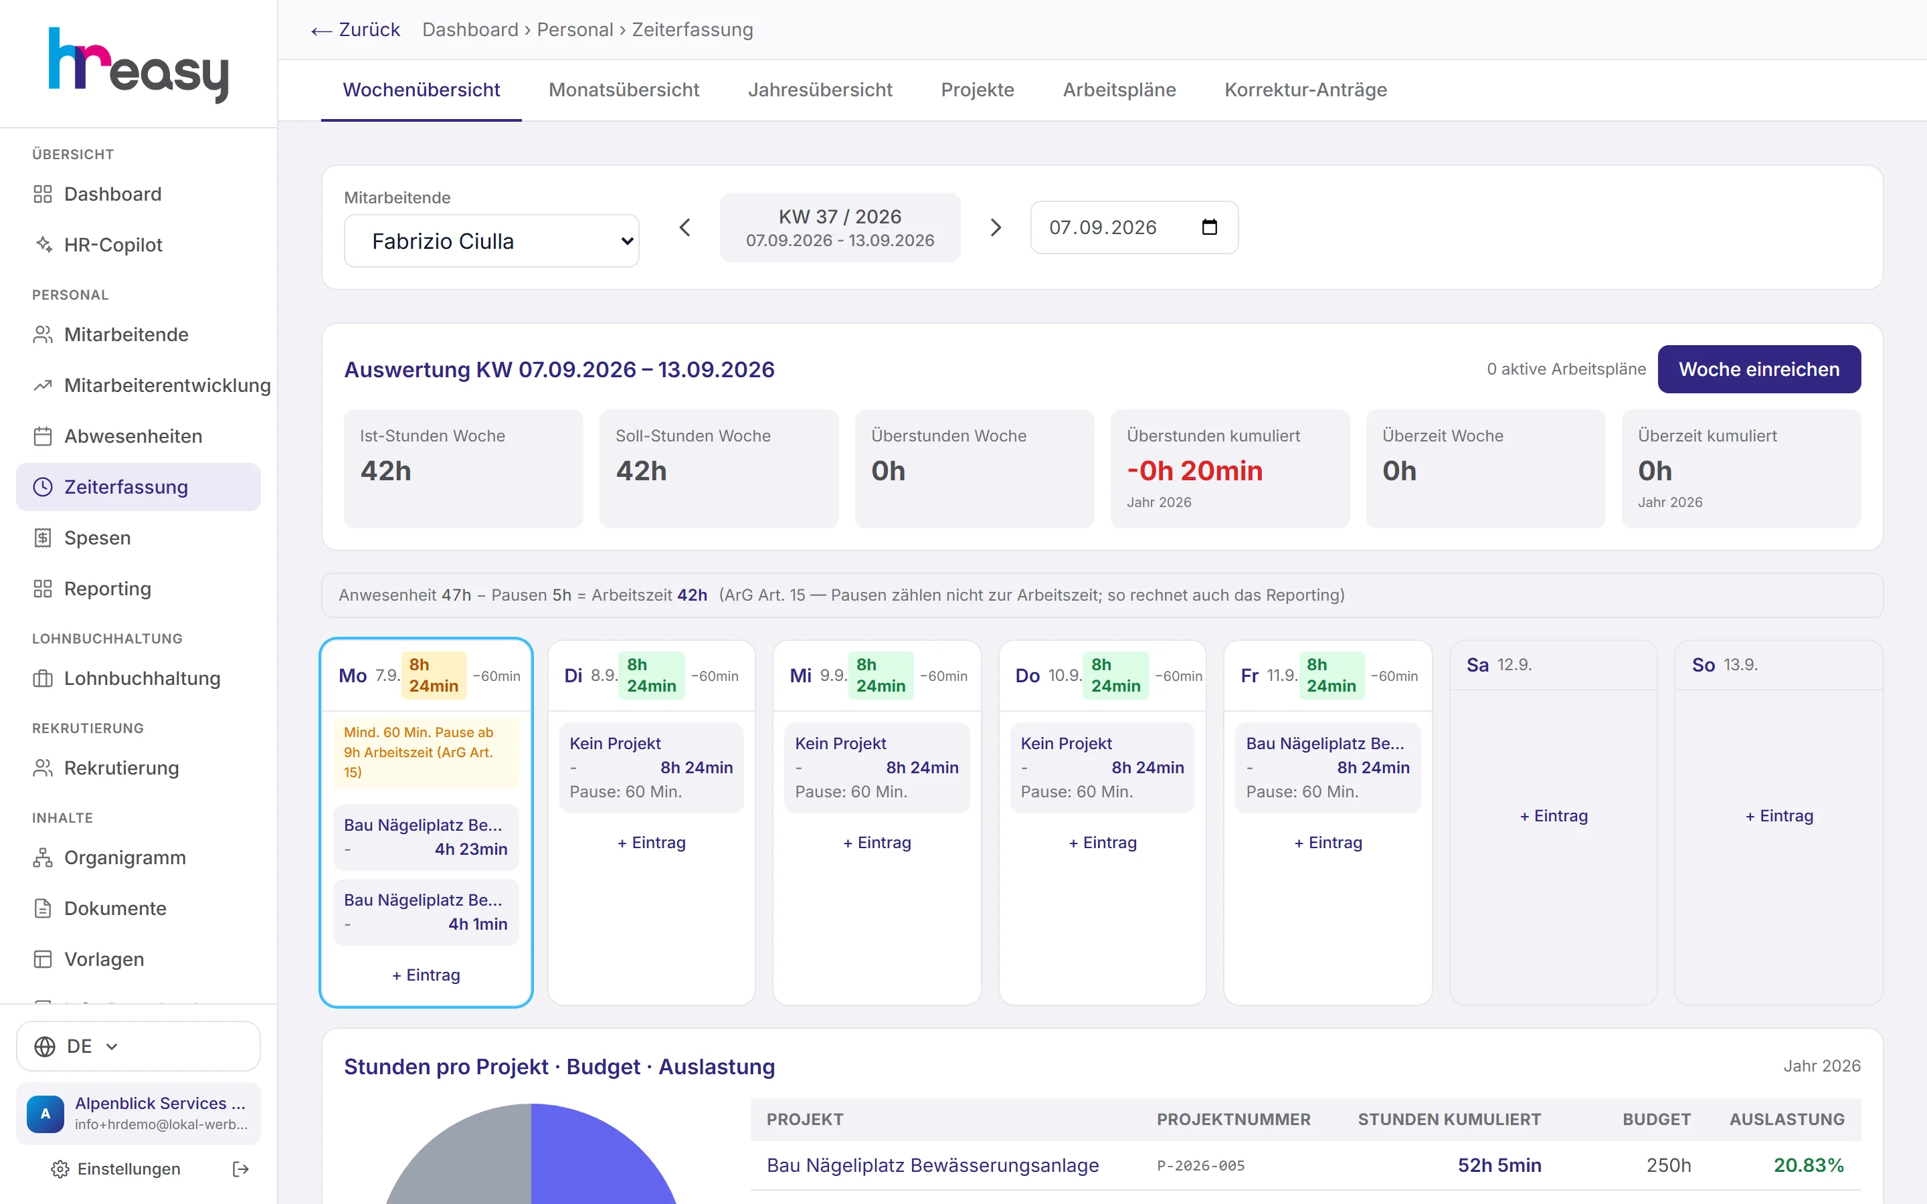Add an entry for Saturday 12.9.
This screenshot has height=1204, width=1927.
[x=1554, y=816]
